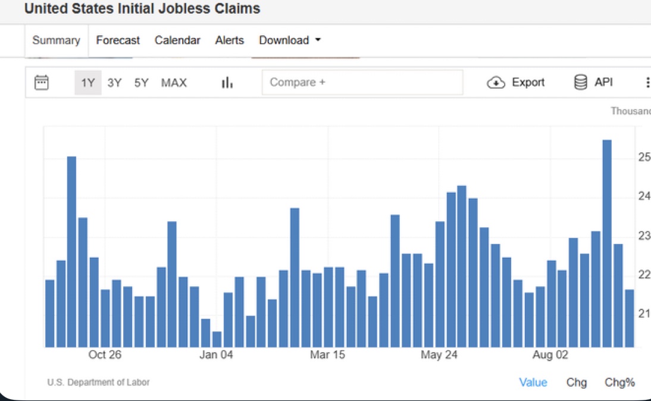Select the 1Y time range
Image resolution: width=651 pixels, height=401 pixels.
[x=88, y=83]
